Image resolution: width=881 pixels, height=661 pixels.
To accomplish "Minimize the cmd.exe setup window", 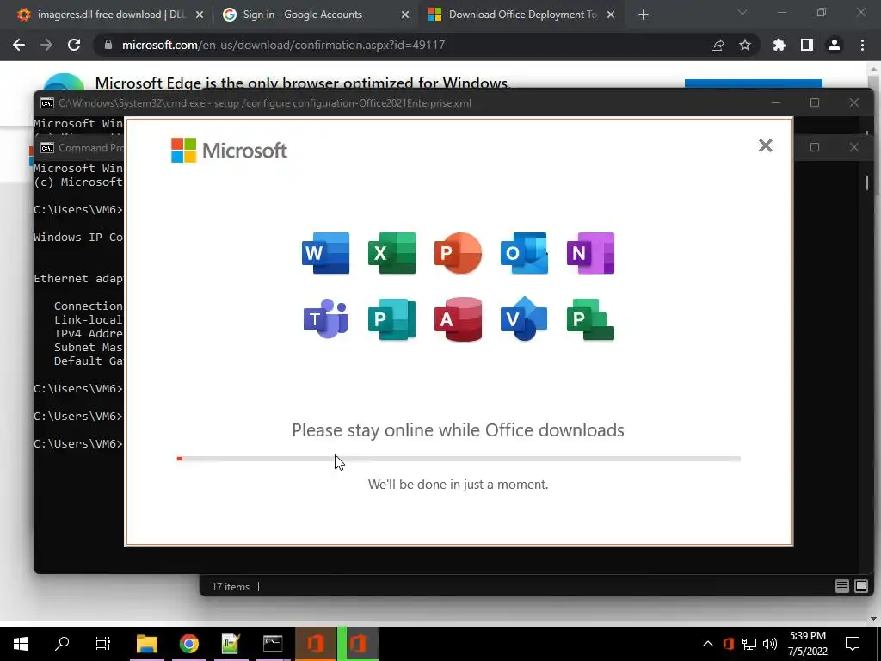I will click(x=776, y=102).
